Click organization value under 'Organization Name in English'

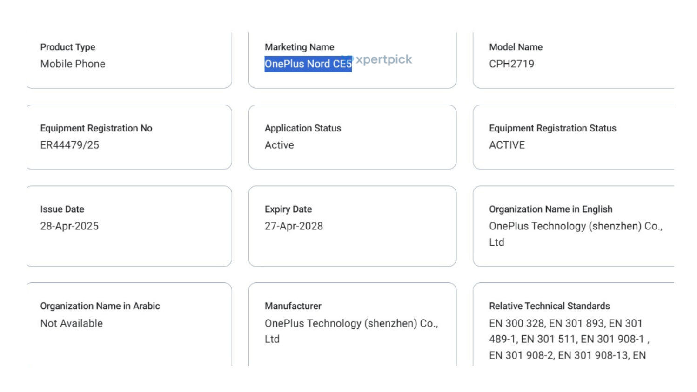tap(576, 234)
